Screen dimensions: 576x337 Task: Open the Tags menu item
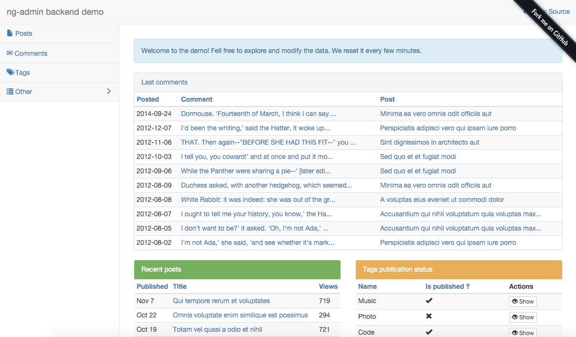click(22, 73)
